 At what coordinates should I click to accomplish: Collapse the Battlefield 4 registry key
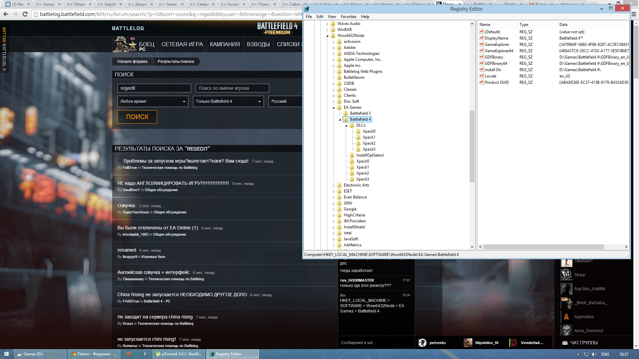(x=340, y=120)
